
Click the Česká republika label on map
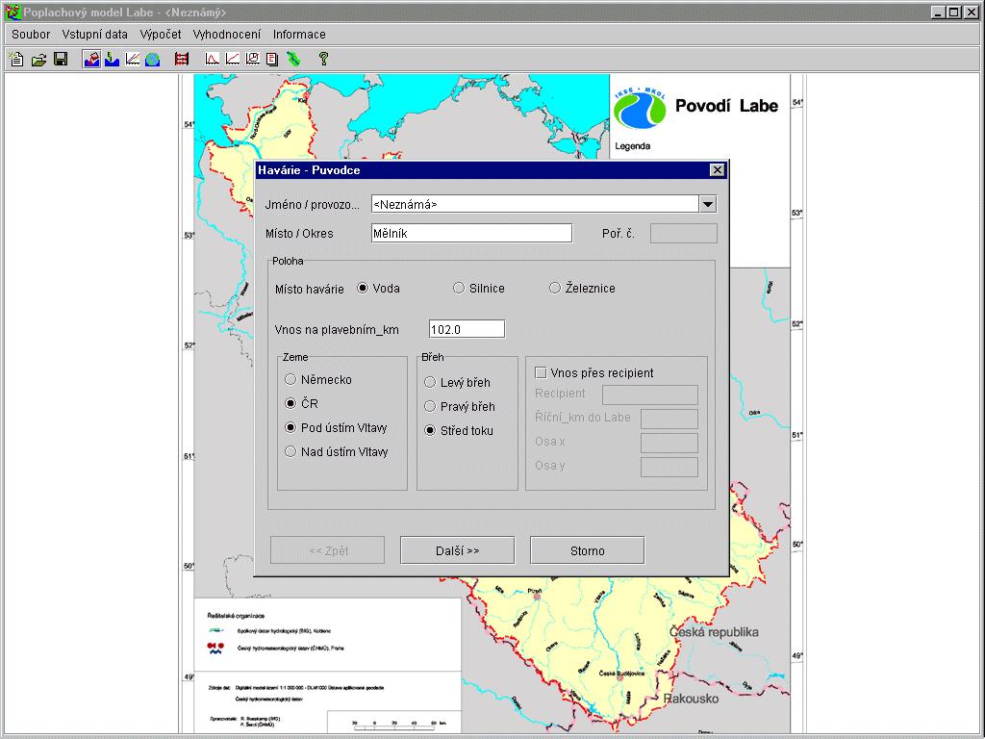[714, 632]
